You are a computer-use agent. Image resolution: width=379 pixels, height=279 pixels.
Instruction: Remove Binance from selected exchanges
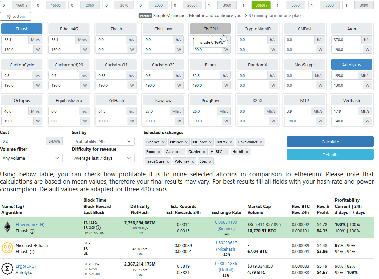[163, 142]
